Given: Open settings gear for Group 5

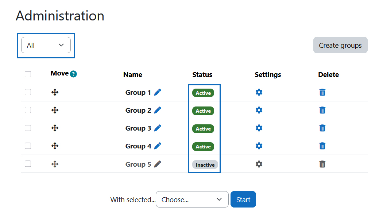Looking at the screenshot, I should (x=259, y=164).
